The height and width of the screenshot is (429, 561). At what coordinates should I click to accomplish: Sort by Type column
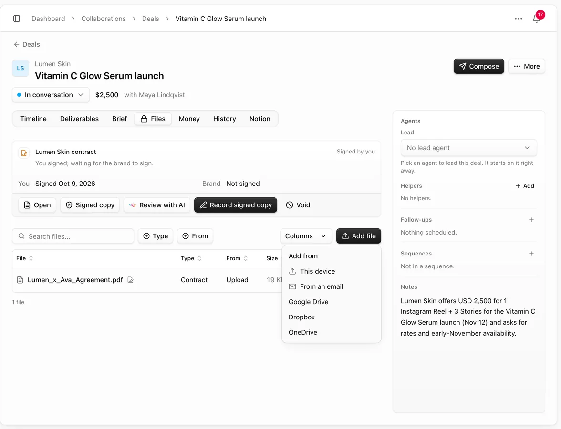pyautogui.click(x=191, y=258)
